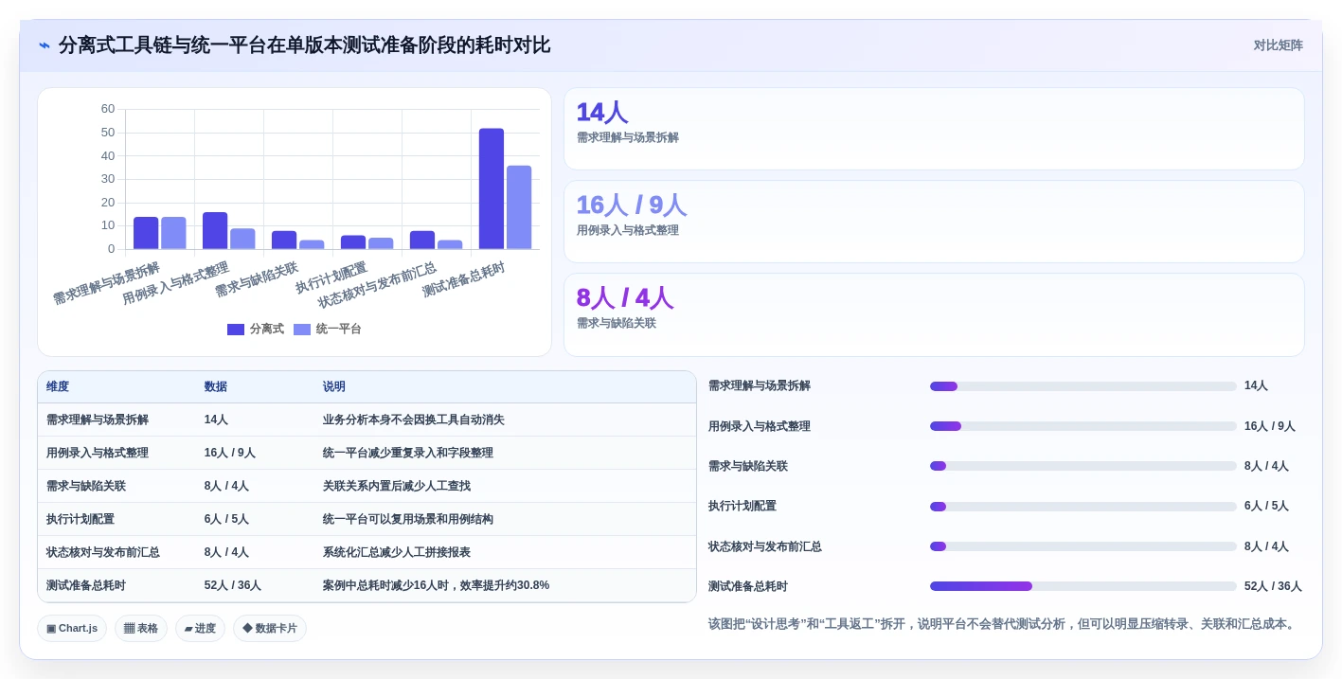This screenshot has width=1342, height=679.
Task: Click progress bar for 需求与缺陷关联
Action: click(1083, 466)
